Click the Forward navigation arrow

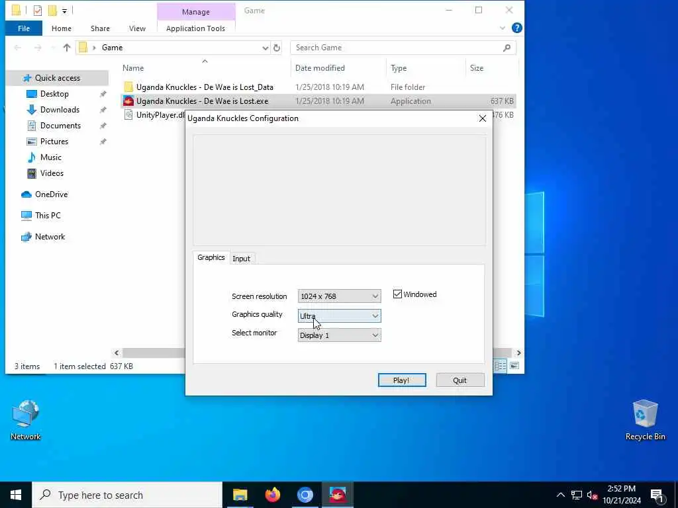38,48
